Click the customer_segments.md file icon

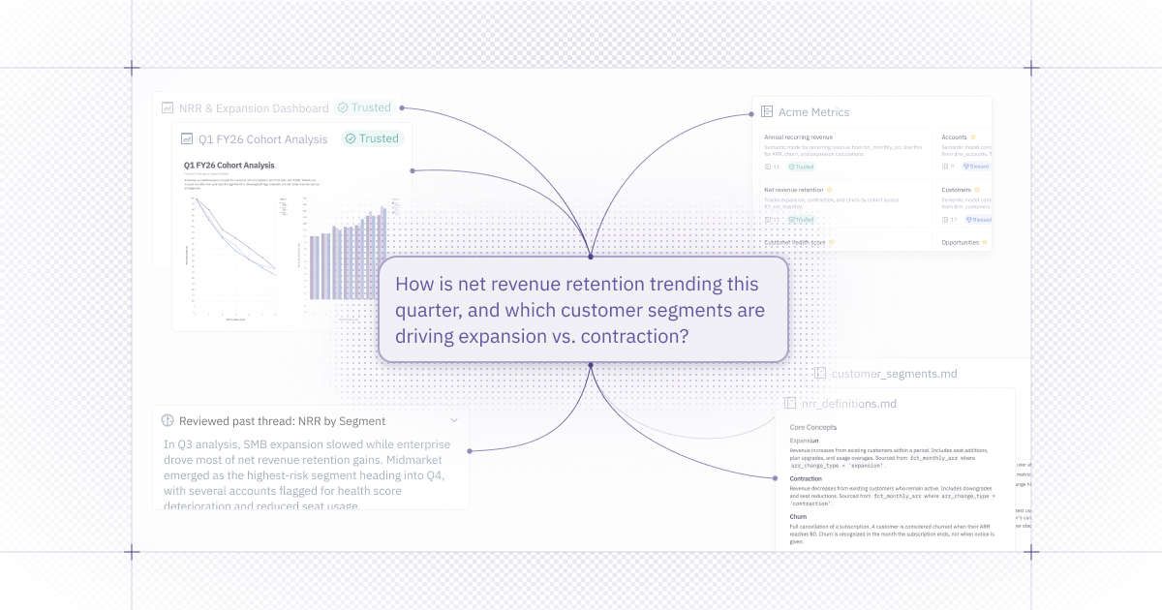[x=819, y=373]
